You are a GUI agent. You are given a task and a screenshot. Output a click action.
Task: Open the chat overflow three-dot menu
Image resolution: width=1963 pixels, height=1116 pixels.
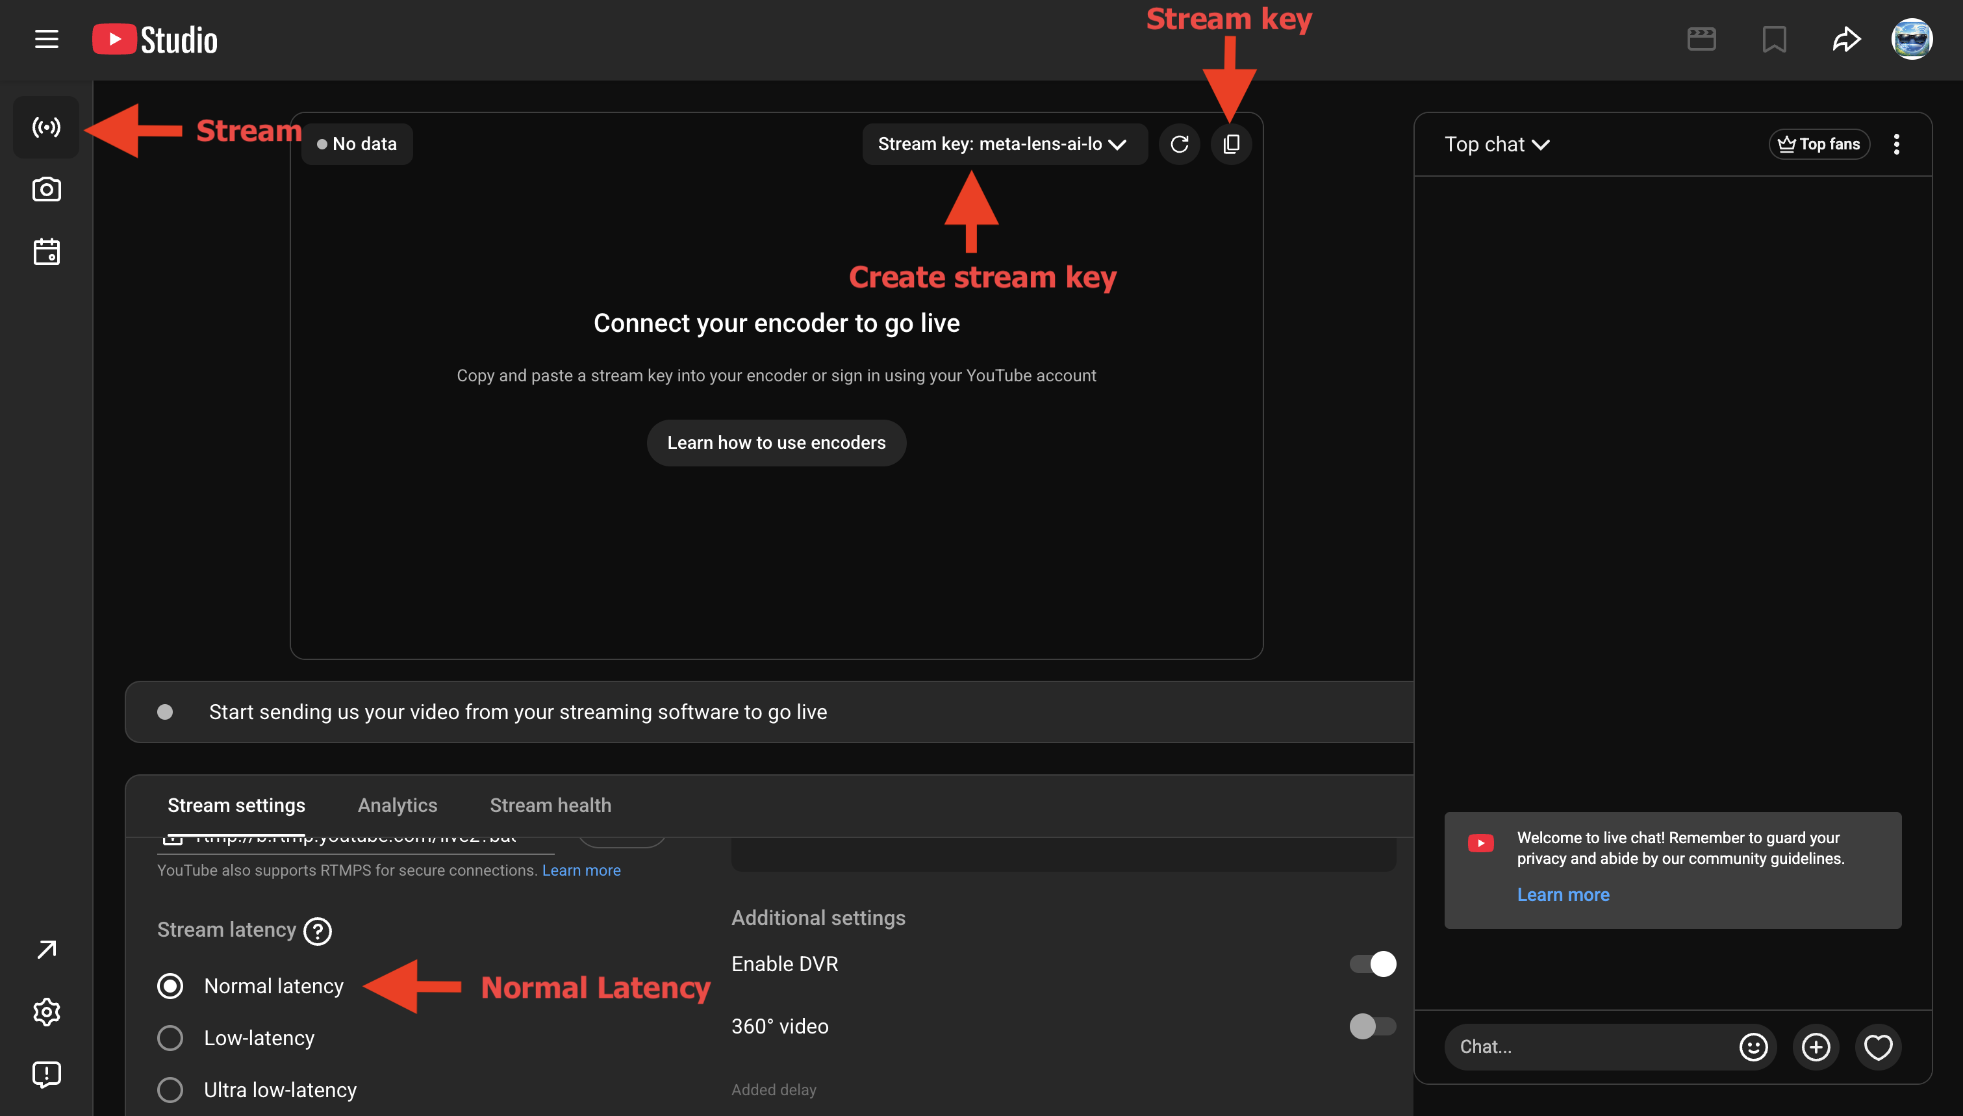1898,144
